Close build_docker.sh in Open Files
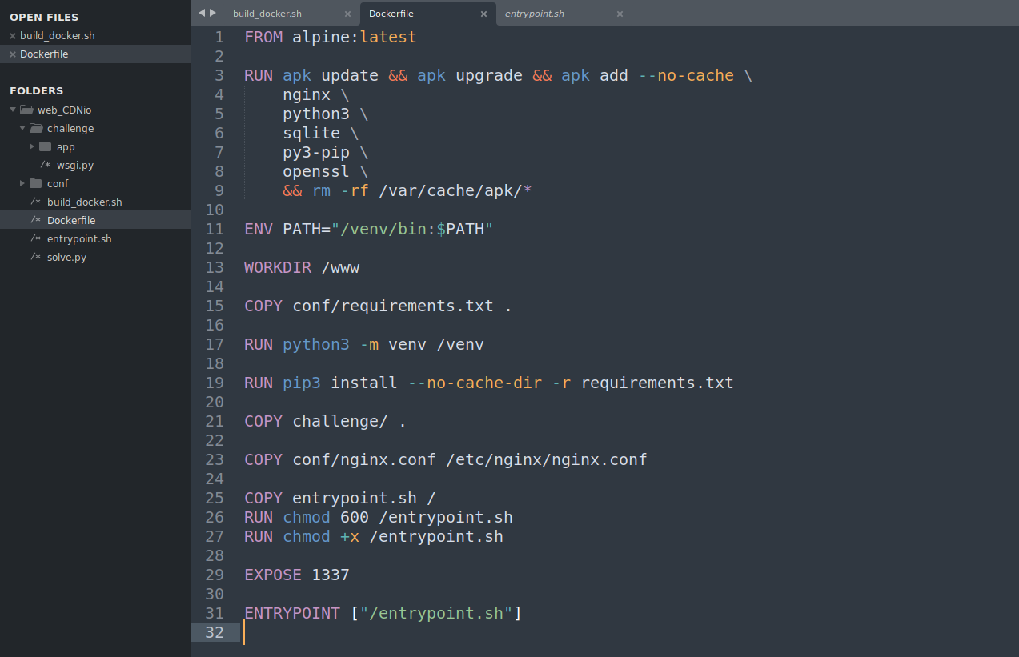The height and width of the screenshot is (657, 1019). pos(13,36)
